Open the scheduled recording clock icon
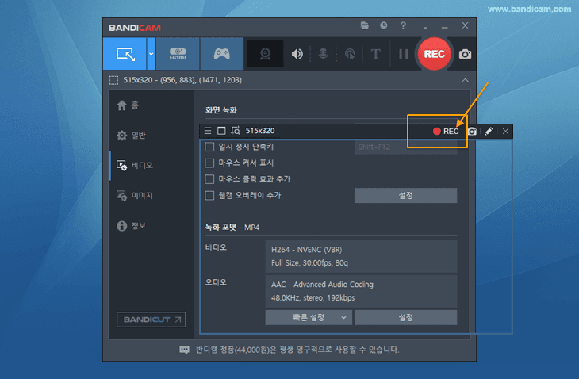579x379 pixels. (384, 25)
